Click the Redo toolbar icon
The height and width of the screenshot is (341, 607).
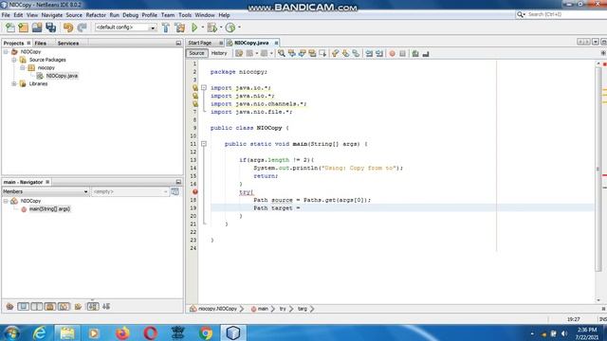pyautogui.click(x=82, y=27)
